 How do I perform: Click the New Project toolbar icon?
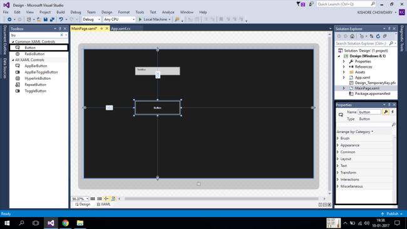[29, 19]
